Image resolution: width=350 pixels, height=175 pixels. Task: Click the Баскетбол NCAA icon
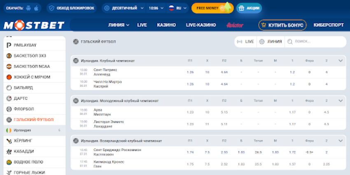[x=9, y=67]
